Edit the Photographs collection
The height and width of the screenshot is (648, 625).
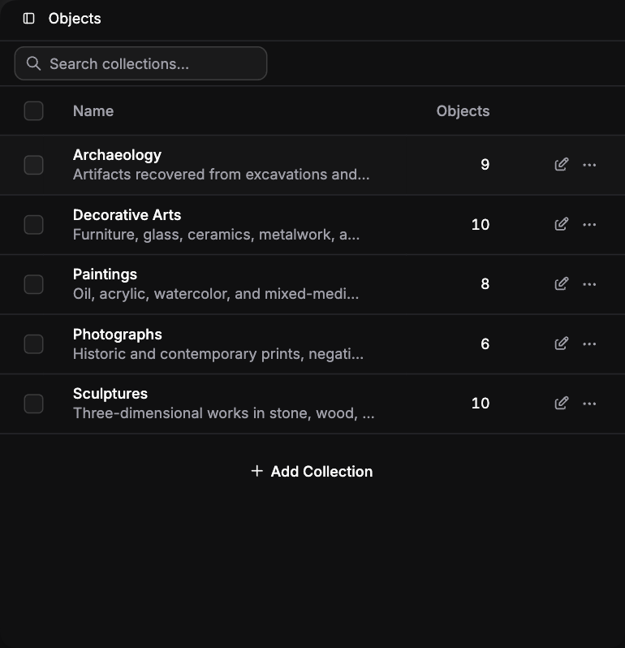tap(562, 343)
